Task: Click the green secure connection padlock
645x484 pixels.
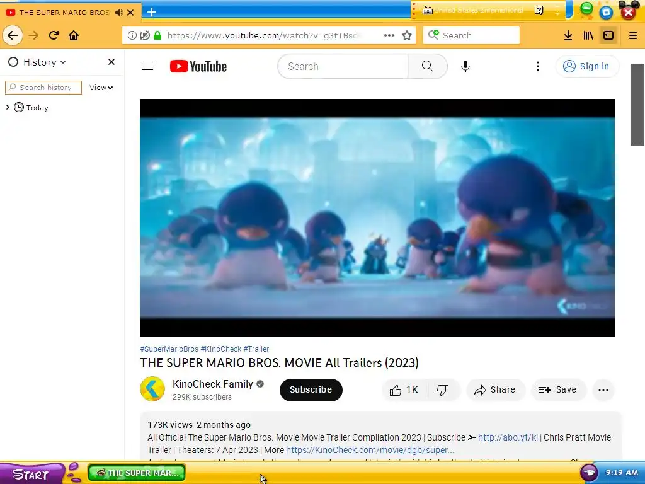Action: (x=157, y=35)
